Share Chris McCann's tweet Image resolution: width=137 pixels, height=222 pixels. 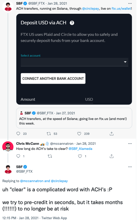pos(111,156)
